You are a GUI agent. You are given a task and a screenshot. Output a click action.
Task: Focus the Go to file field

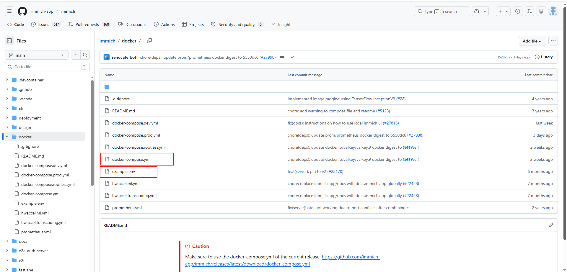point(47,67)
